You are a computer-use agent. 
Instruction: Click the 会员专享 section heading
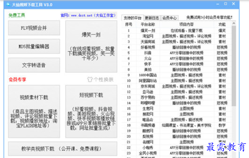click(17, 79)
